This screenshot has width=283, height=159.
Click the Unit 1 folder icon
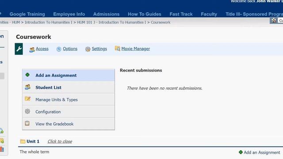coord(23,141)
